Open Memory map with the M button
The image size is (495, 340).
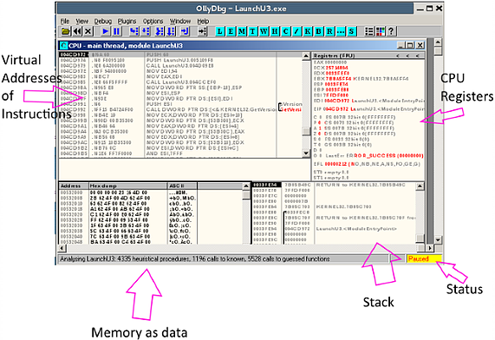pyautogui.click(x=242, y=31)
